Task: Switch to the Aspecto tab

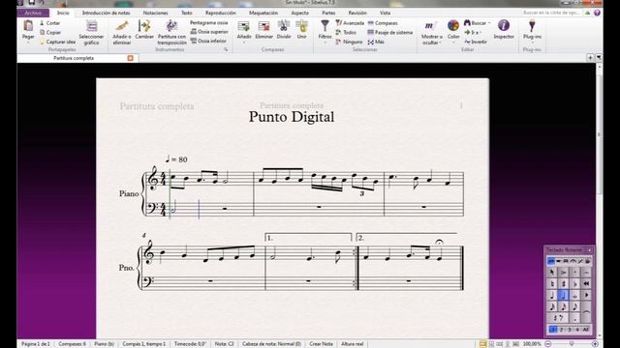Action: pyautogui.click(x=299, y=13)
